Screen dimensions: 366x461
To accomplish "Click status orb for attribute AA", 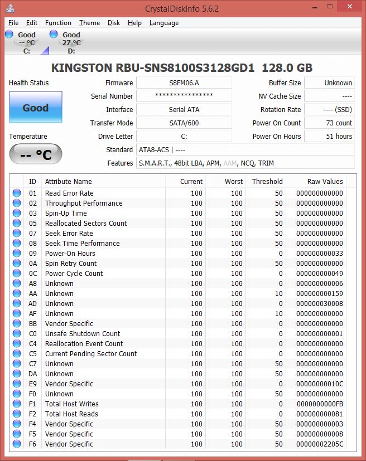I will click(17, 293).
